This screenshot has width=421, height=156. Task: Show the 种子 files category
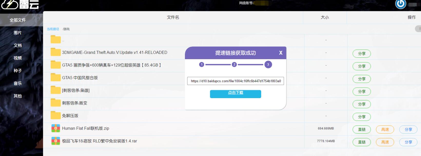click(18, 71)
